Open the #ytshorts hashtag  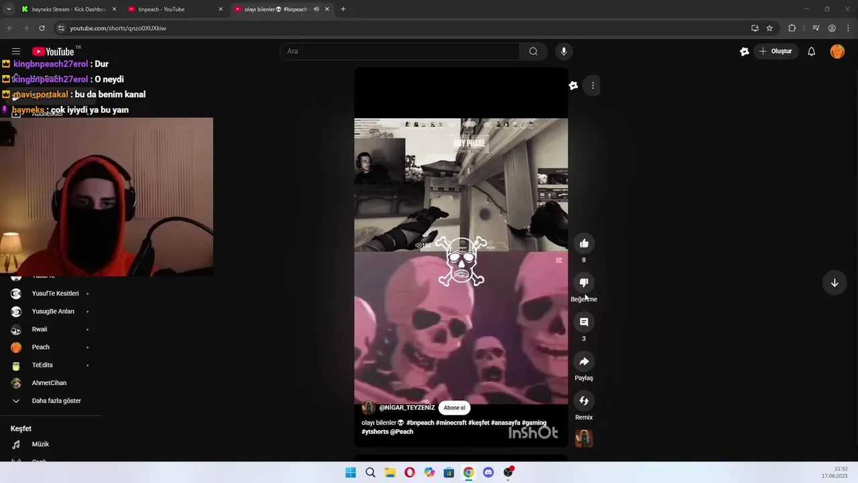(x=375, y=432)
